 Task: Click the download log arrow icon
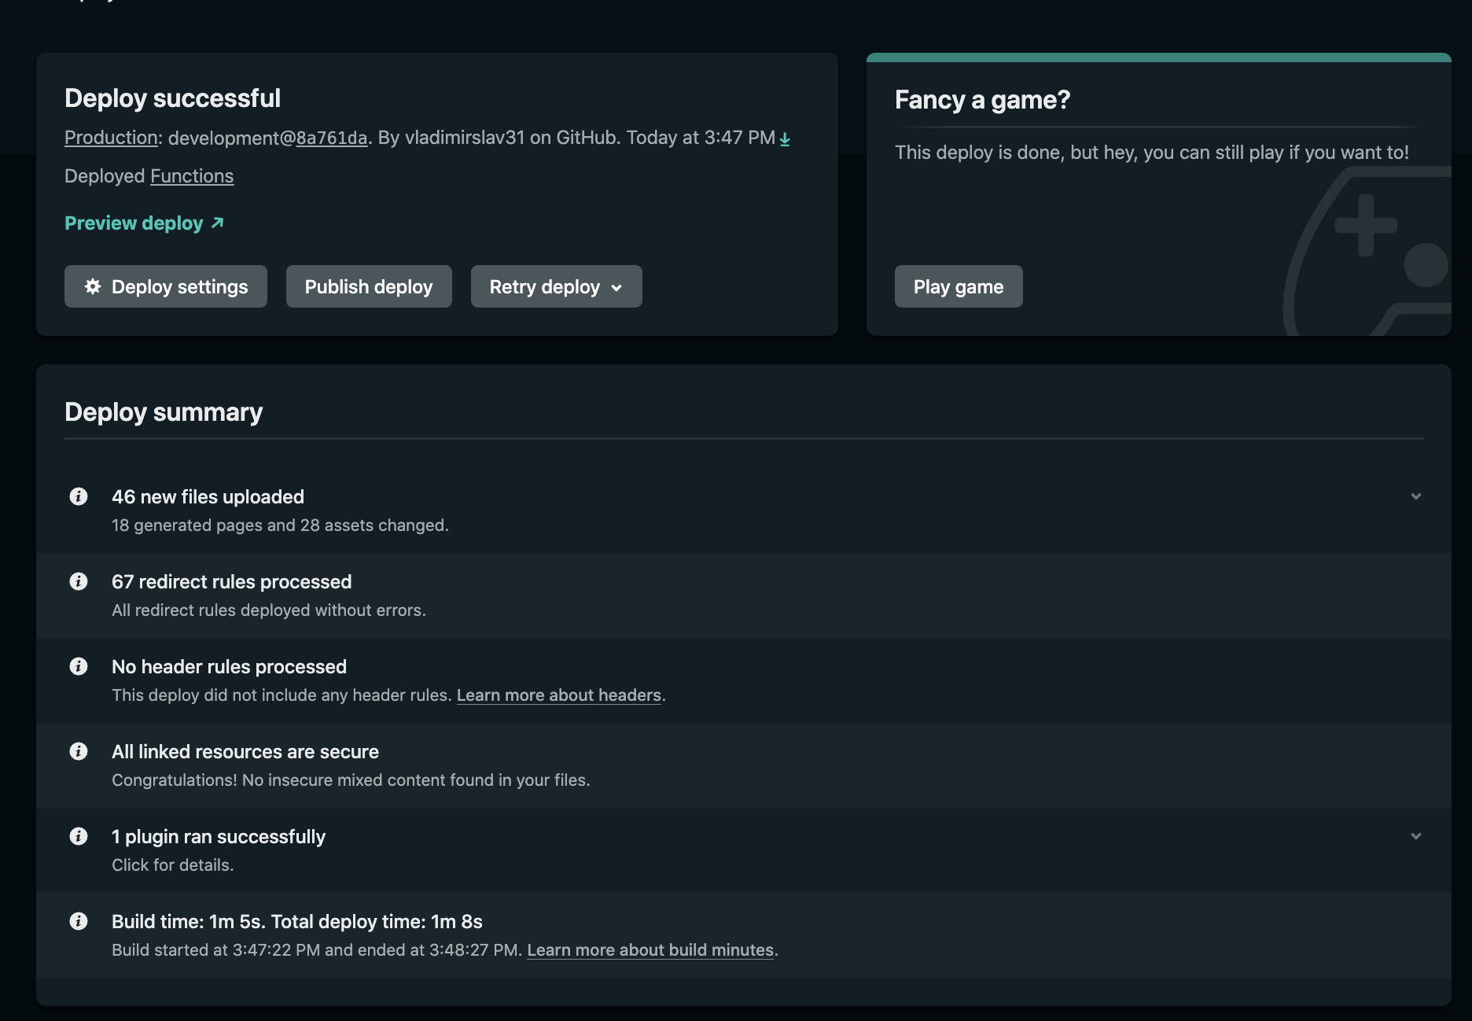[785, 139]
